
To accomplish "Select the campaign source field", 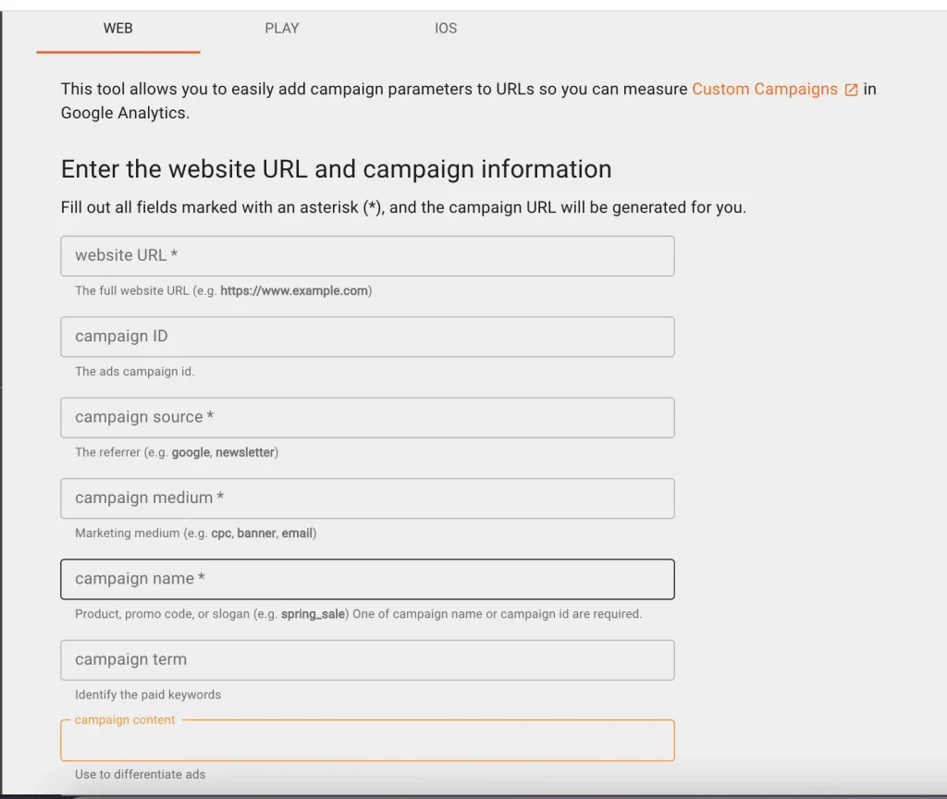I will (x=367, y=417).
